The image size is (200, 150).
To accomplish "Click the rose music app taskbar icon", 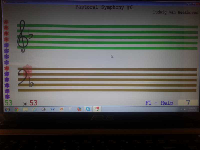I will click(x=97, y=109).
